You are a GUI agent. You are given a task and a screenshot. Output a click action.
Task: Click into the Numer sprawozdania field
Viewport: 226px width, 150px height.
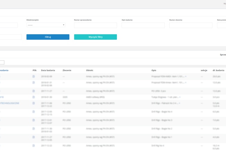click(x=95, y=25)
